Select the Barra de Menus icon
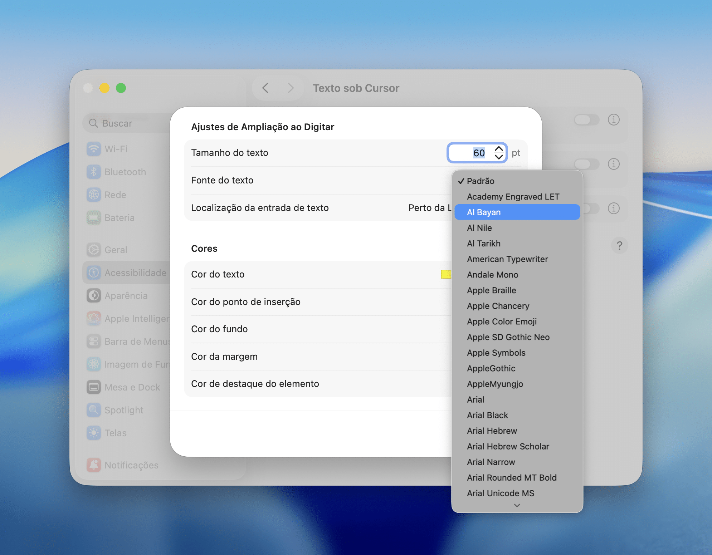This screenshot has width=712, height=555. coord(94,342)
